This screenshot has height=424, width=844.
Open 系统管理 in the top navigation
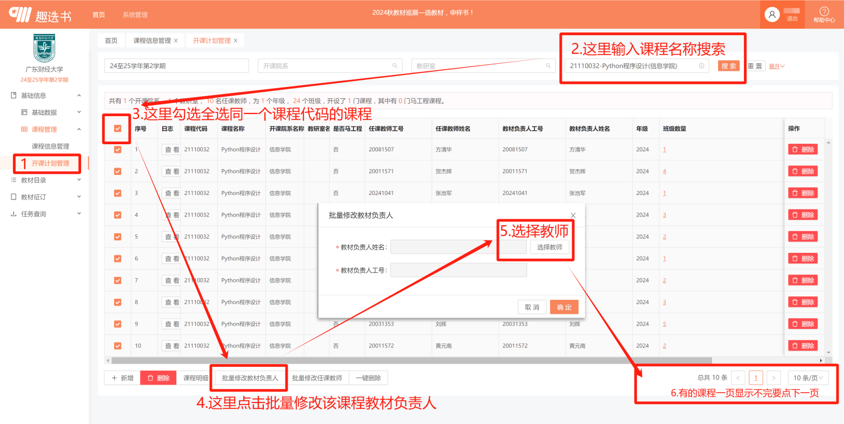click(135, 15)
